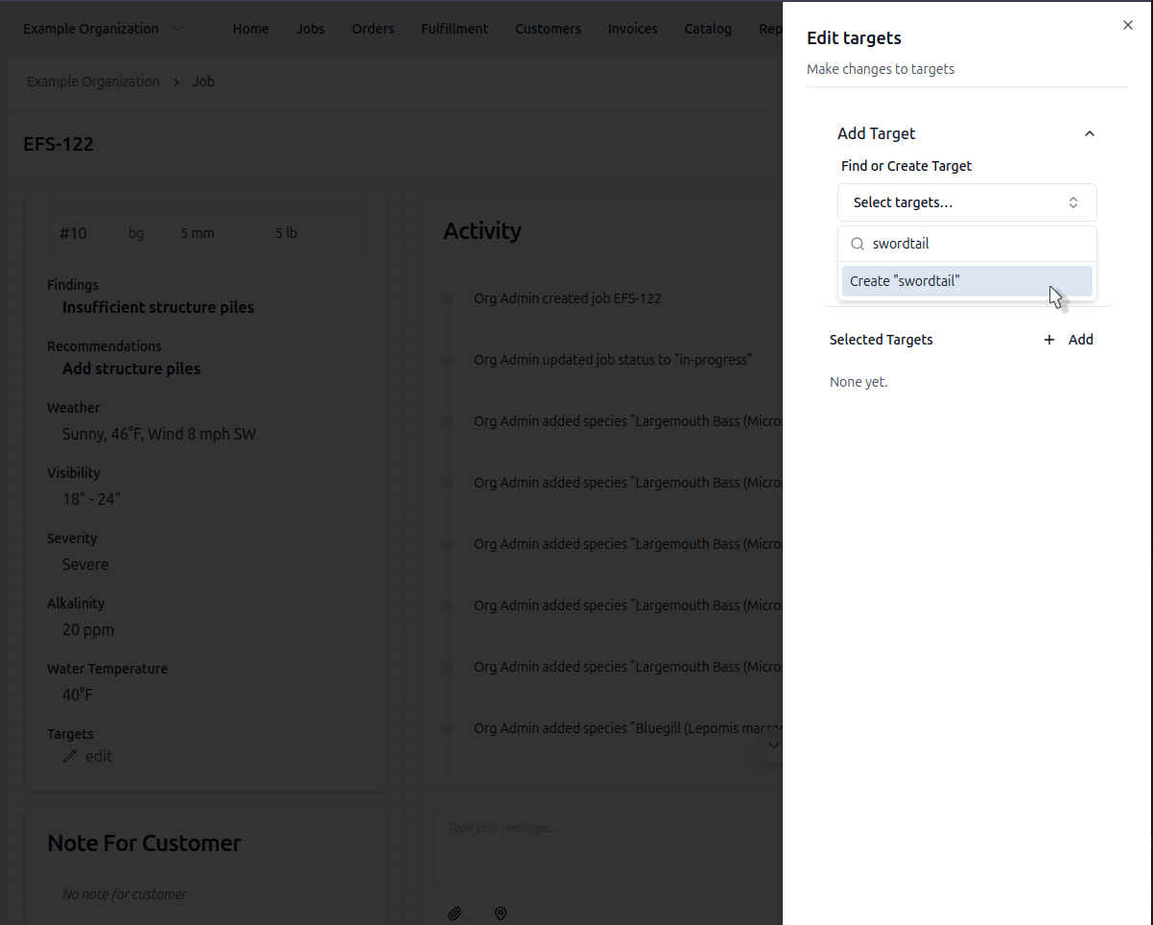
Task: Navigate to the Customers tab
Action: 548,29
